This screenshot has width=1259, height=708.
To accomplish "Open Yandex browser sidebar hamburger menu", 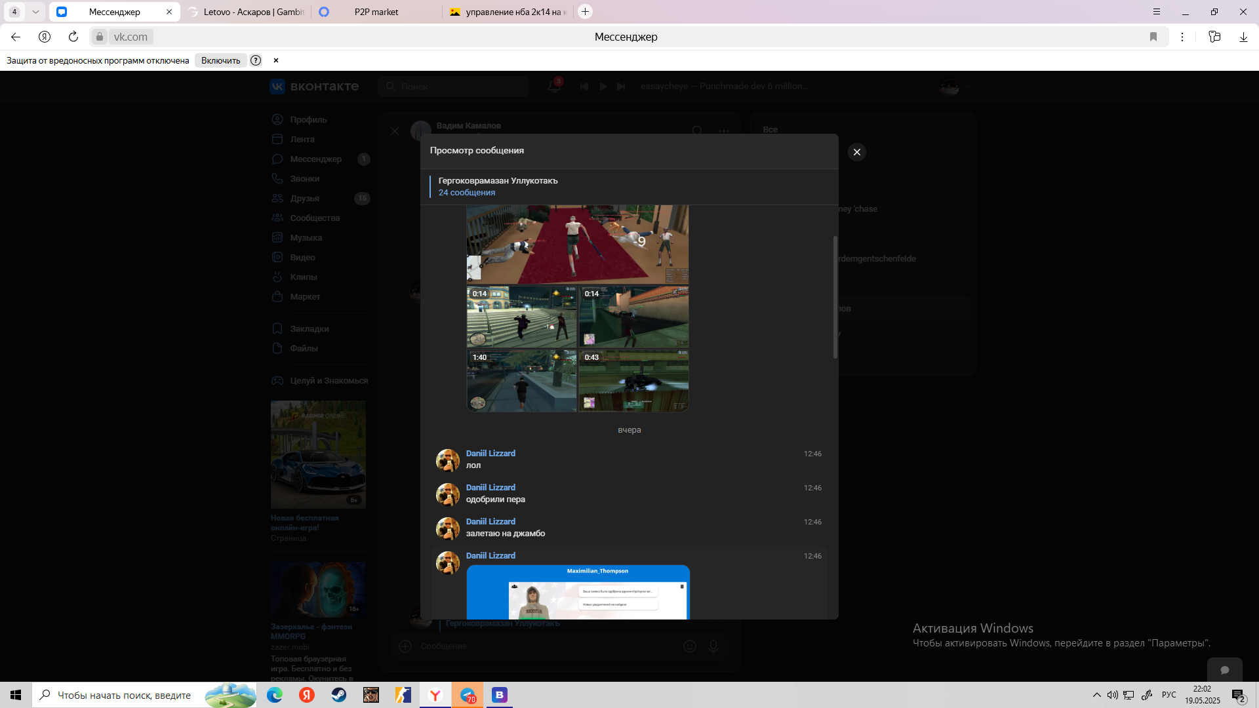I will 1157,12.
